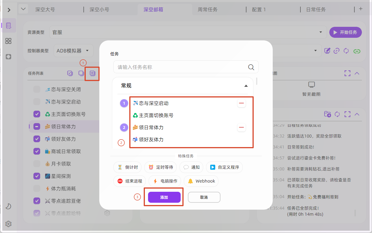Screen dimensions: 372x233
Task: Toggle 月卡领取 checkbox
Action: (37, 164)
